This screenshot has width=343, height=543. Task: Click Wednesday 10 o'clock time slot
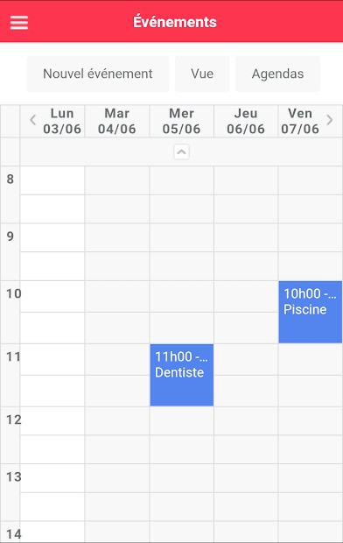(181, 296)
